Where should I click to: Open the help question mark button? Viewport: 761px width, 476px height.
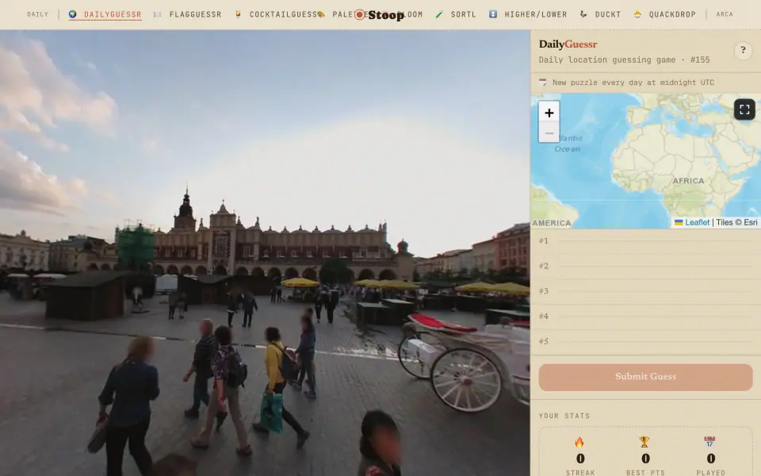(x=743, y=50)
